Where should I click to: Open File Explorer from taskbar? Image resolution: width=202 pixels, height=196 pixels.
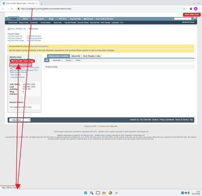104,193
